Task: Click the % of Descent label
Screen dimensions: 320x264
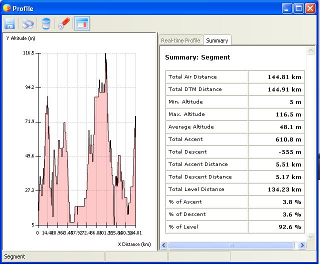Action: tap(187, 214)
